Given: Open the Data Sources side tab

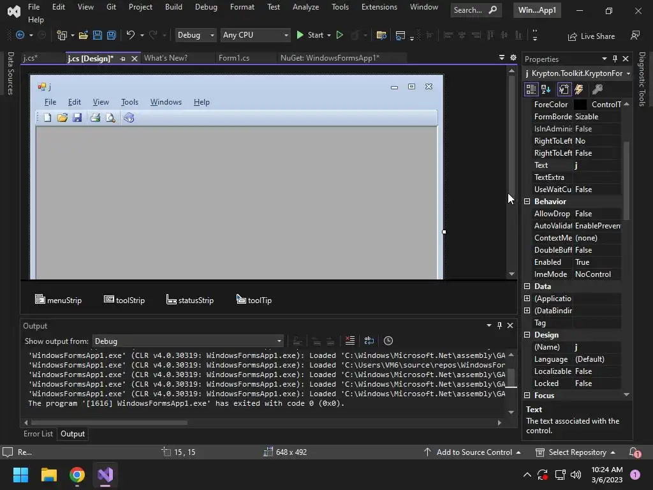Looking at the screenshot, I should [11, 73].
